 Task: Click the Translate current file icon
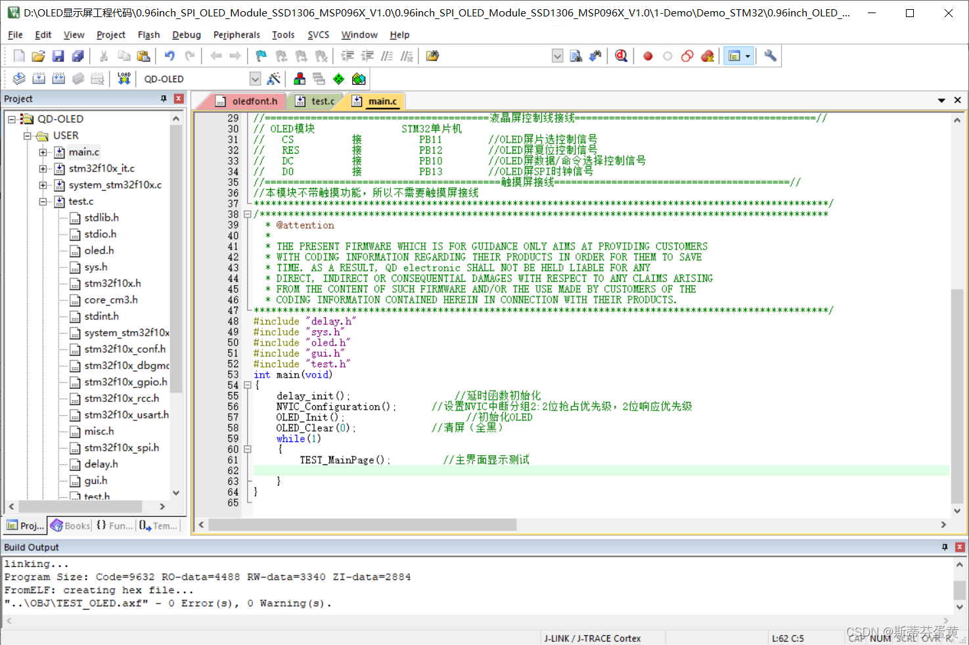tap(19, 79)
